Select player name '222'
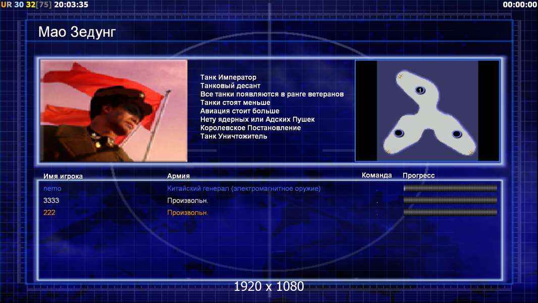The height and width of the screenshot is (303, 538). coord(49,213)
